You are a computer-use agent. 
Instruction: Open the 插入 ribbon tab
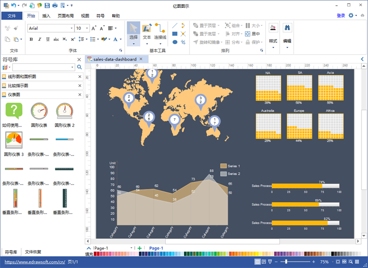coord(46,16)
